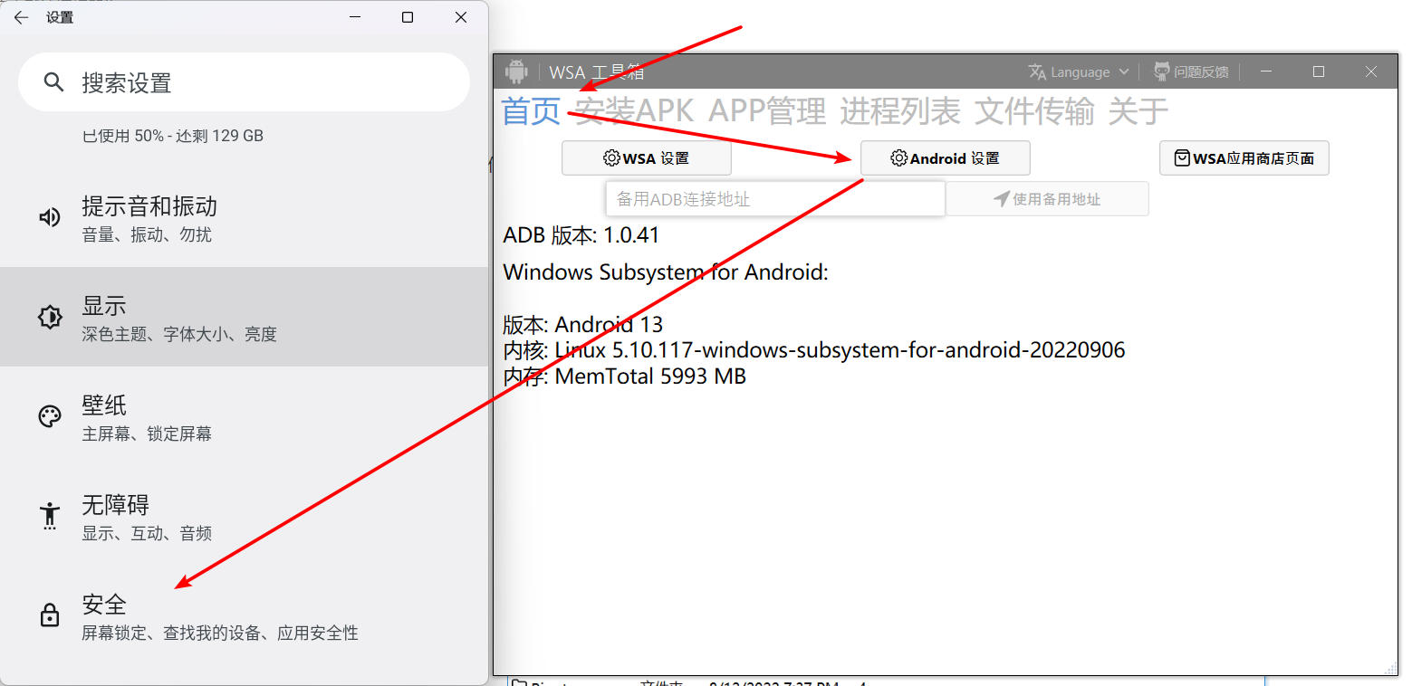Click 使用备用地址 button
The image size is (1412, 686).
(1047, 199)
